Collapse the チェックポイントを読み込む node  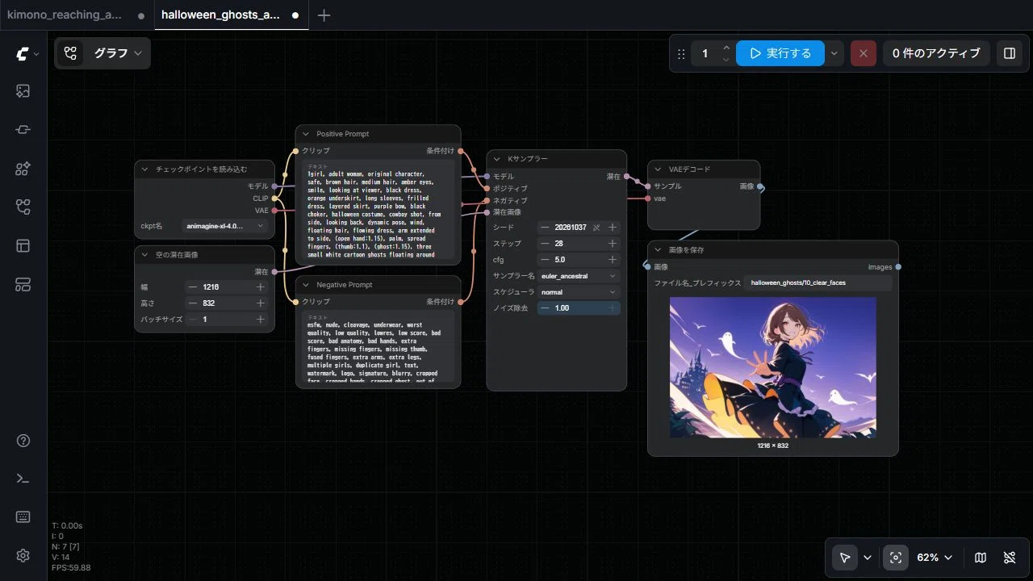144,169
